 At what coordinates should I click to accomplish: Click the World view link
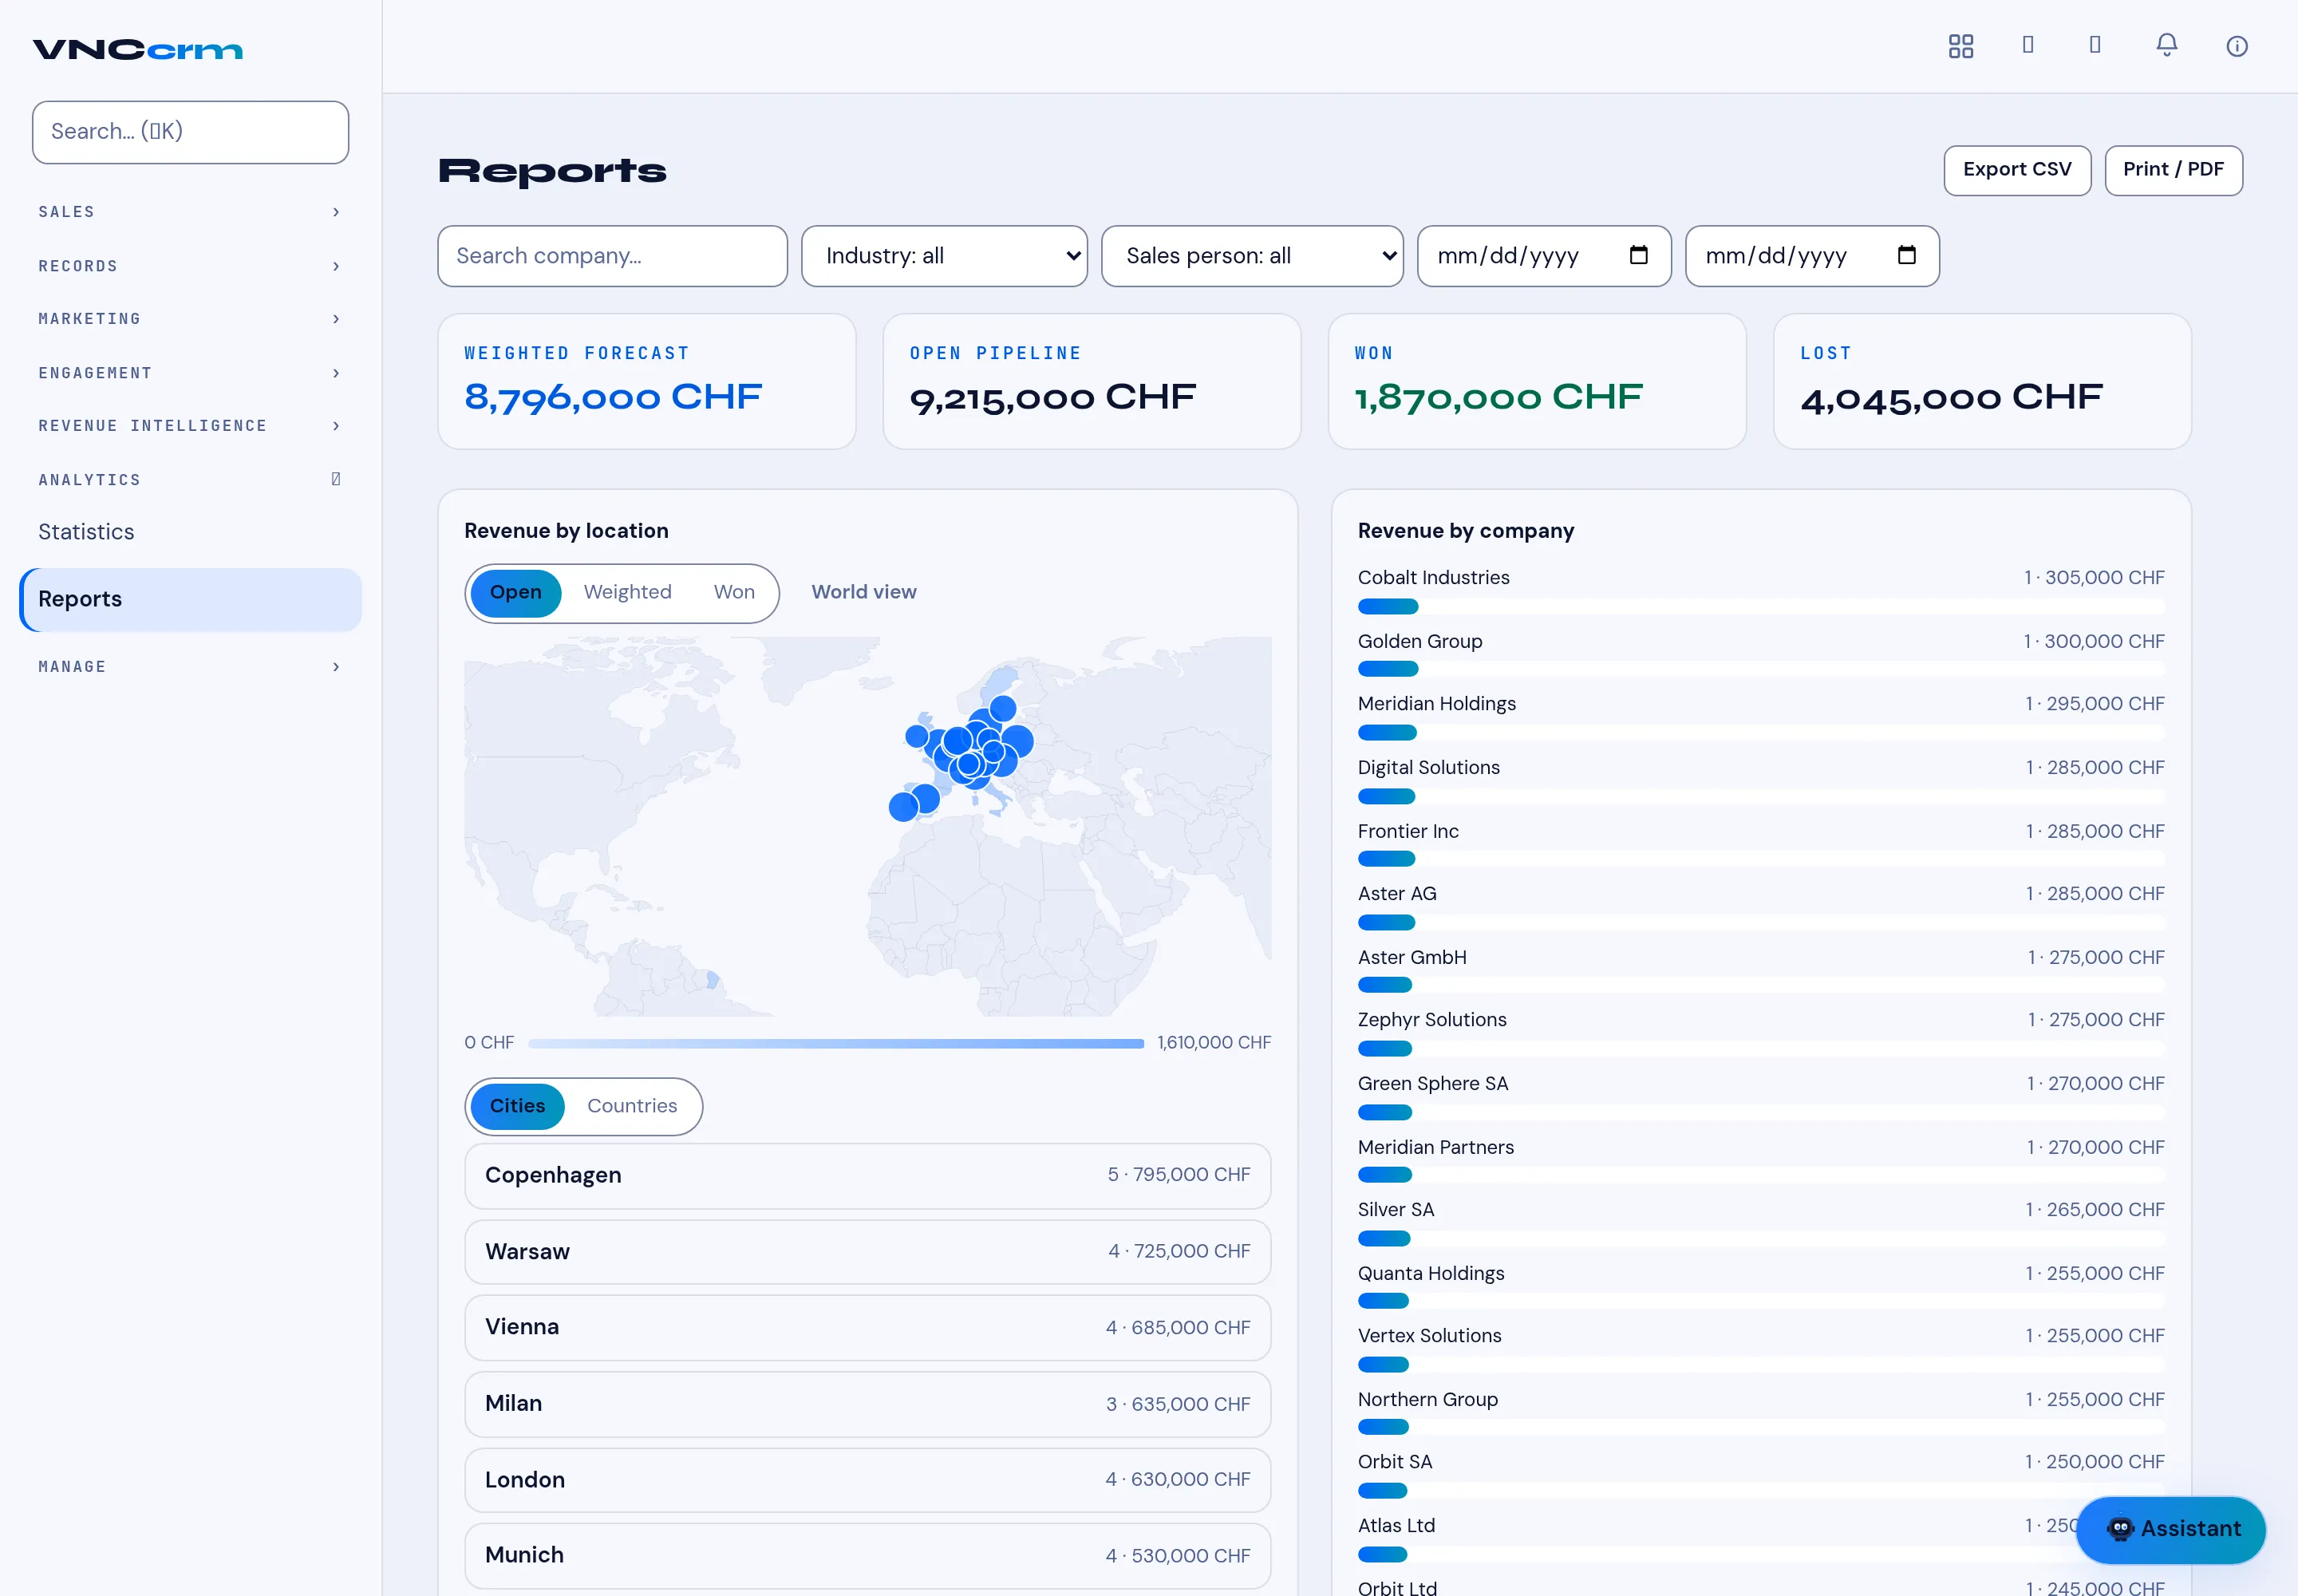[x=863, y=592]
